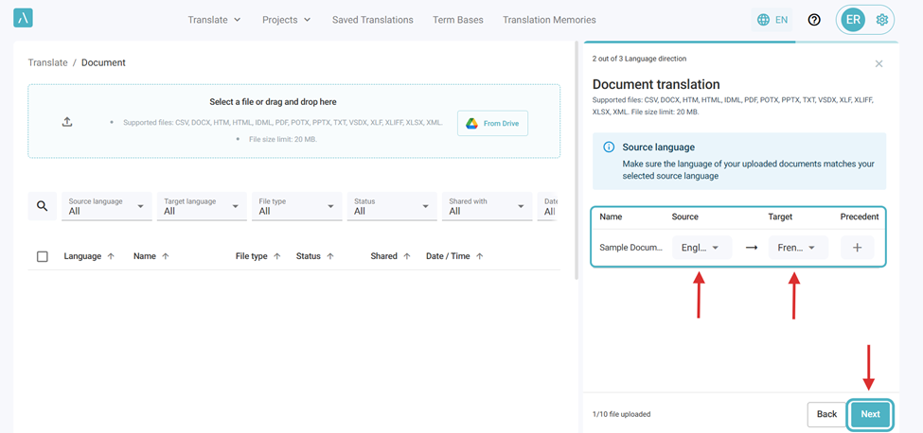The width and height of the screenshot is (923, 433).
Task: Change the French target language dropdown
Action: pyautogui.click(x=798, y=248)
